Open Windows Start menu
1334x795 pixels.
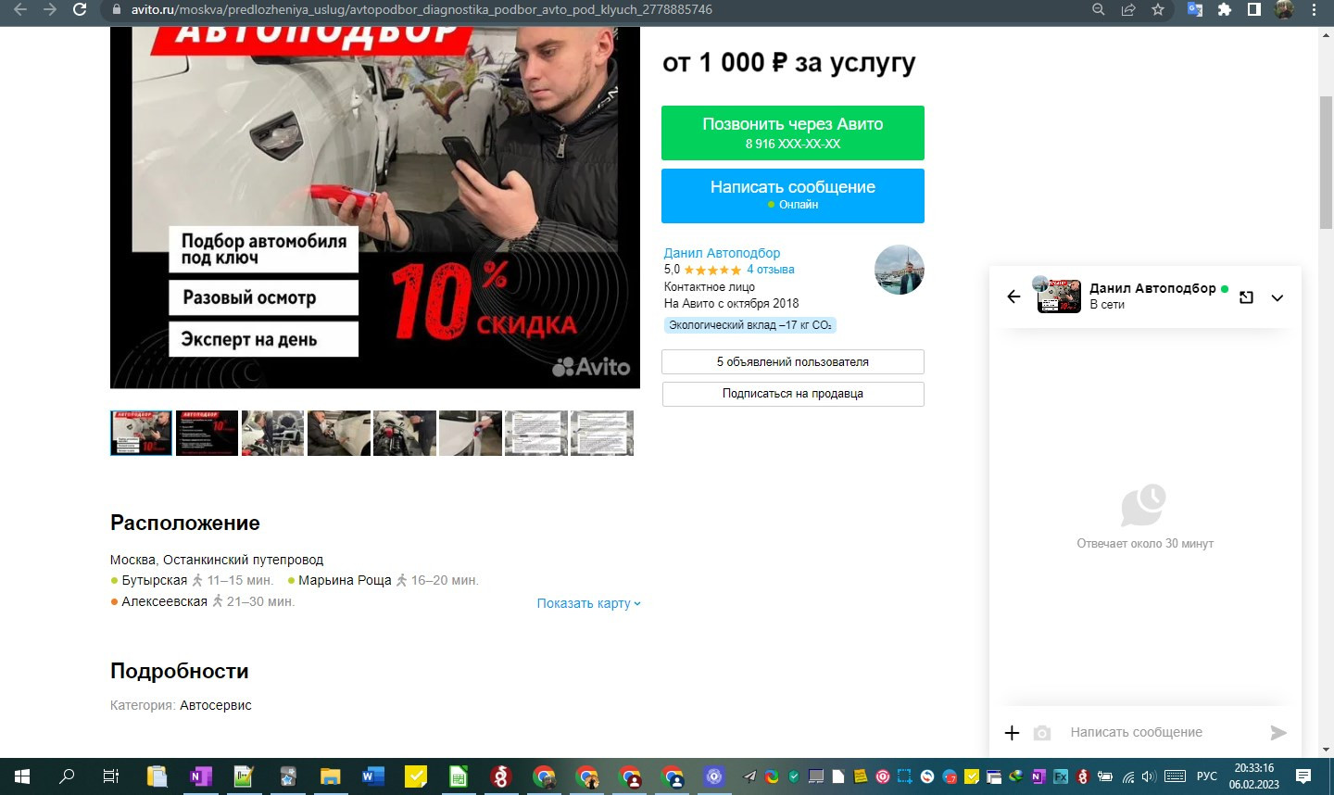click(22, 776)
